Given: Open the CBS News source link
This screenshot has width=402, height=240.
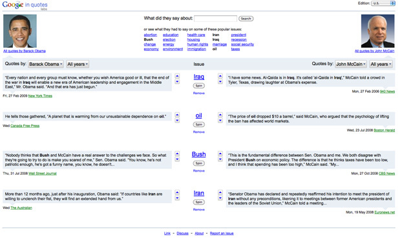Looking at the screenshot, I should coord(386,174).
